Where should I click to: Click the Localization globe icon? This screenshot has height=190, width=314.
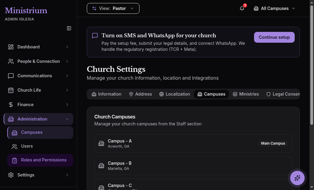pyautogui.click(x=162, y=94)
